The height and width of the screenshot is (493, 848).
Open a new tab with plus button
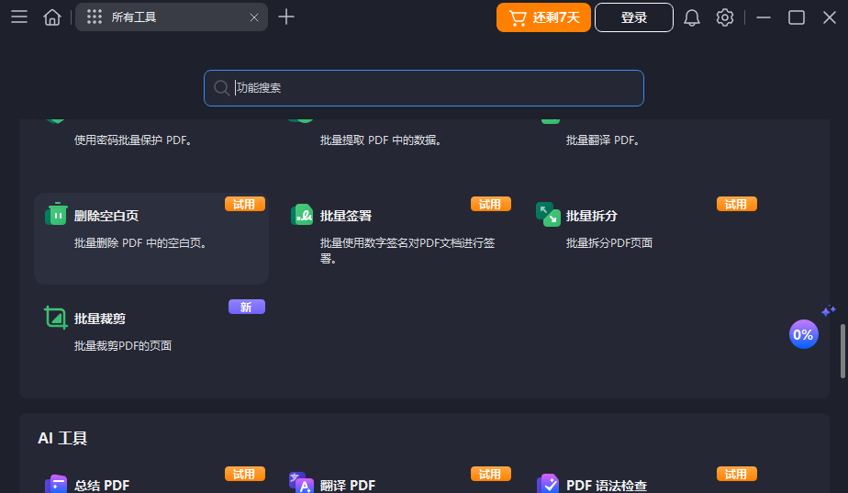point(286,17)
